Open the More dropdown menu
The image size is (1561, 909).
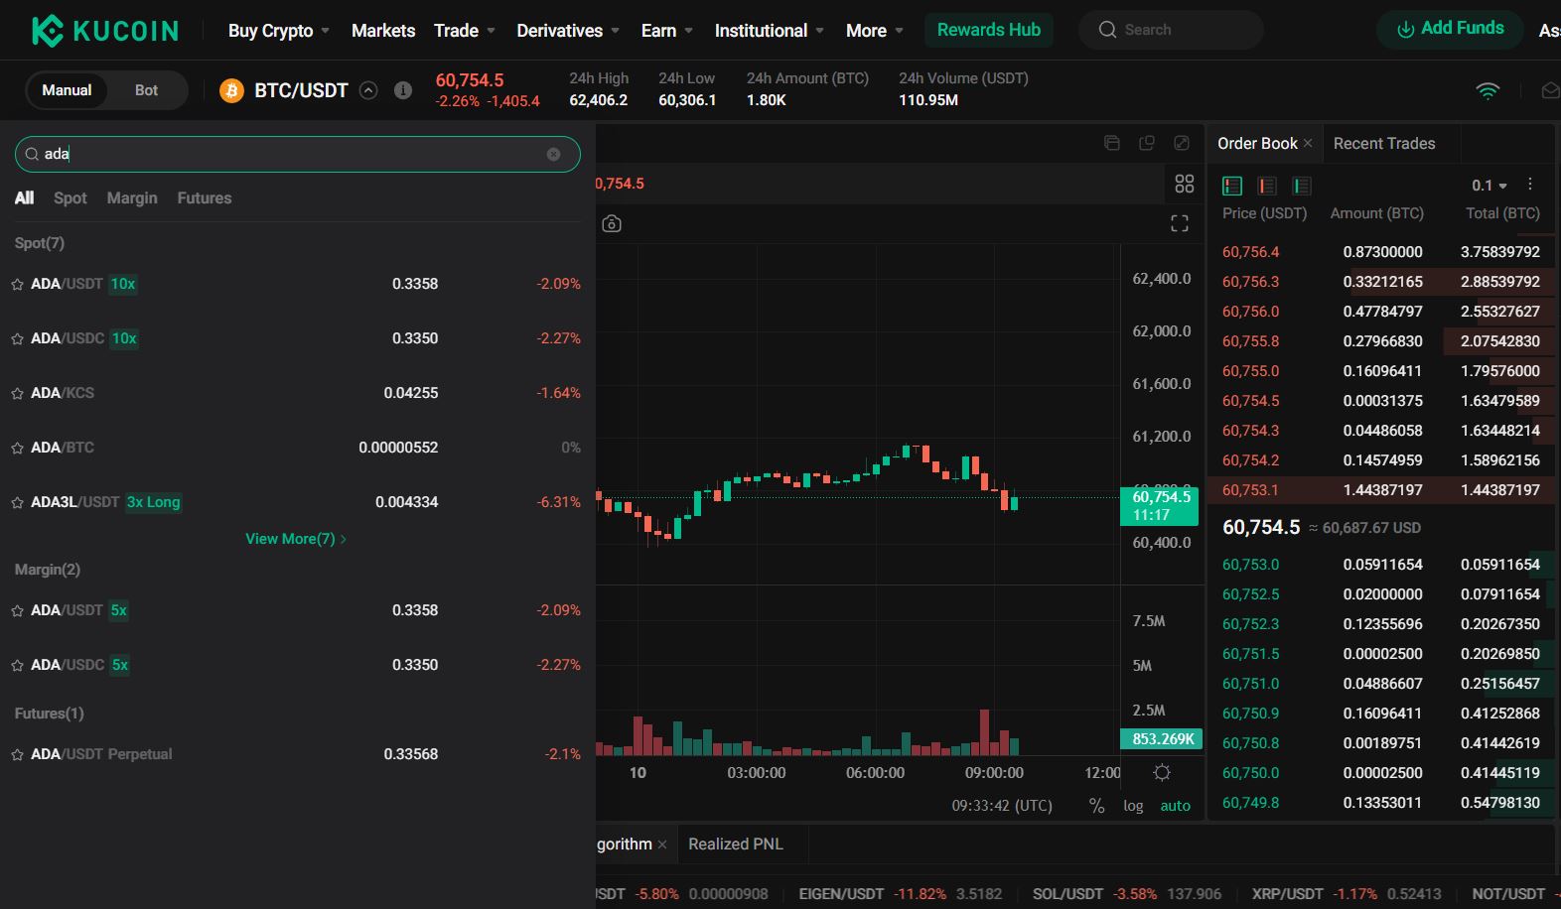875,31
